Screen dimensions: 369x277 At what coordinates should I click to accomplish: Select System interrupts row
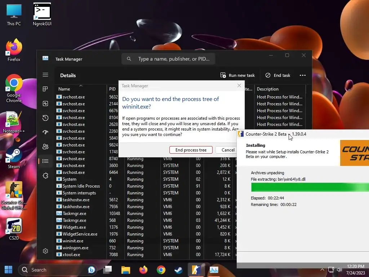146,193
